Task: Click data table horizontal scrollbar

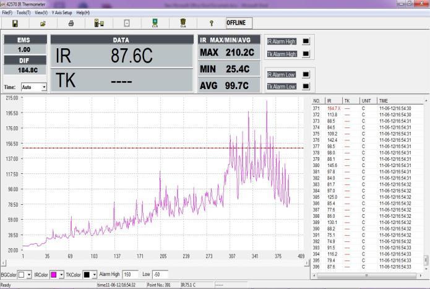Action: (366, 275)
